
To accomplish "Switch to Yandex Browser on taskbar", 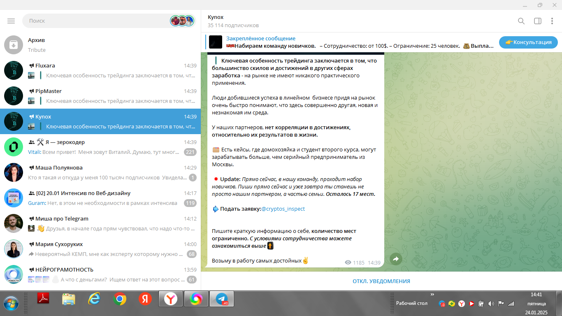I will click(170, 299).
